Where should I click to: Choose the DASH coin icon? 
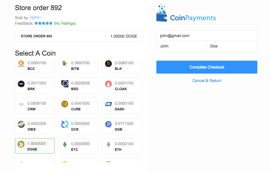click(x=108, y=104)
